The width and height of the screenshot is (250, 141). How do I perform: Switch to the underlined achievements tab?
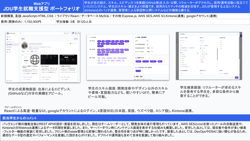[32, 52]
